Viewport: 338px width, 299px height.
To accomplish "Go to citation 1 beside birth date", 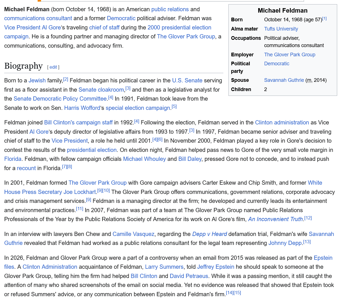I will tap(324, 18).
